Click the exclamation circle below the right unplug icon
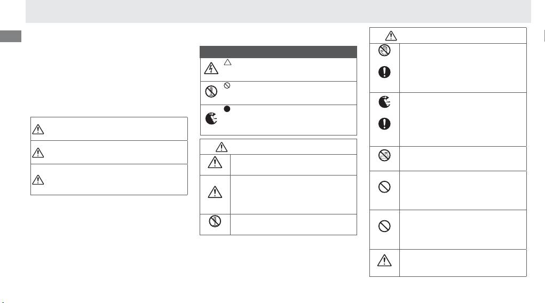The image size is (545, 303). point(384,124)
